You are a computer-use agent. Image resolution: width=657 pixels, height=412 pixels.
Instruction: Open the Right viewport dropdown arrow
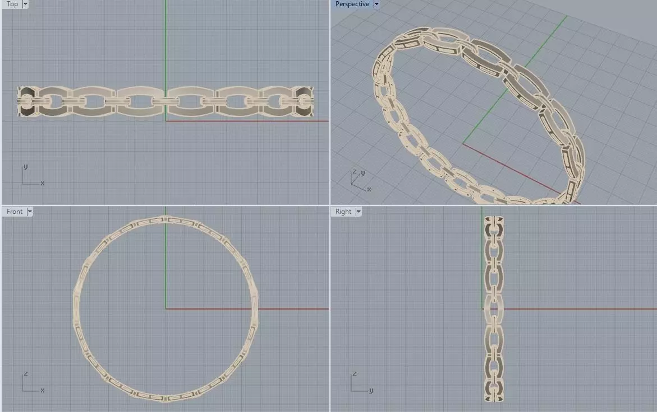(359, 212)
